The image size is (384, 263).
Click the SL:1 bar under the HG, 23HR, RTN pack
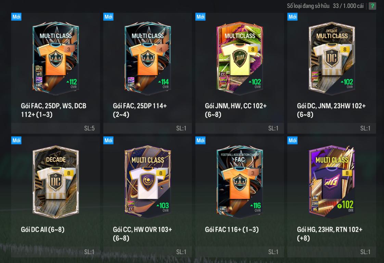[332, 252]
